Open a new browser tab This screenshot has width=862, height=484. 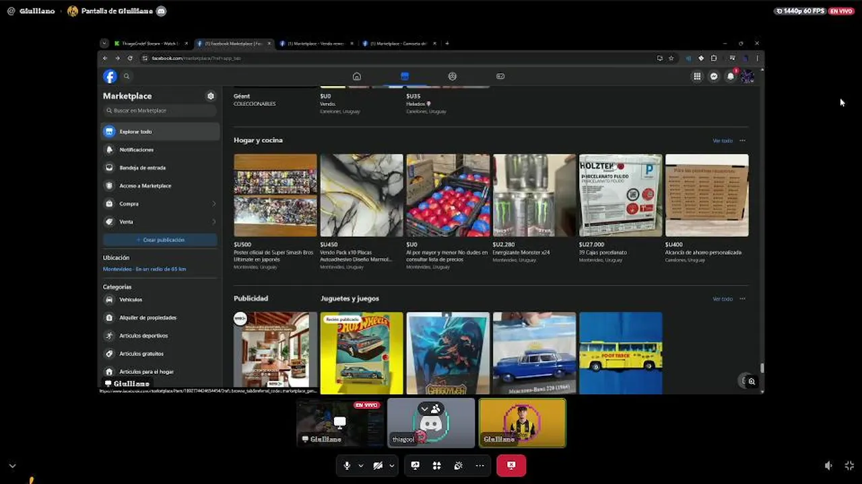pos(446,44)
